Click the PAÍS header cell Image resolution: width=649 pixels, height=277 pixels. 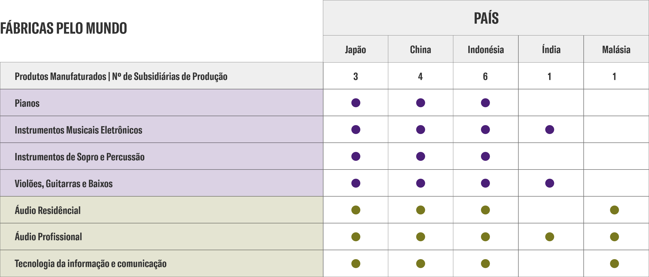click(x=486, y=18)
